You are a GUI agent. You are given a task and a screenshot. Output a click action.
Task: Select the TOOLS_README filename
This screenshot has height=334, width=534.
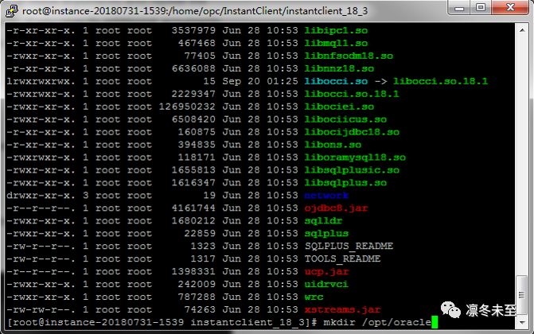click(342, 258)
